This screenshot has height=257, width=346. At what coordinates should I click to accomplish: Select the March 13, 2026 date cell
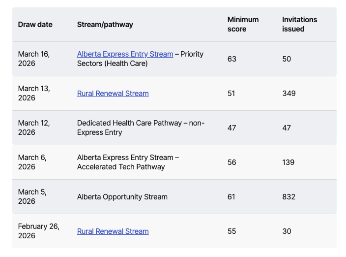click(34, 93)
